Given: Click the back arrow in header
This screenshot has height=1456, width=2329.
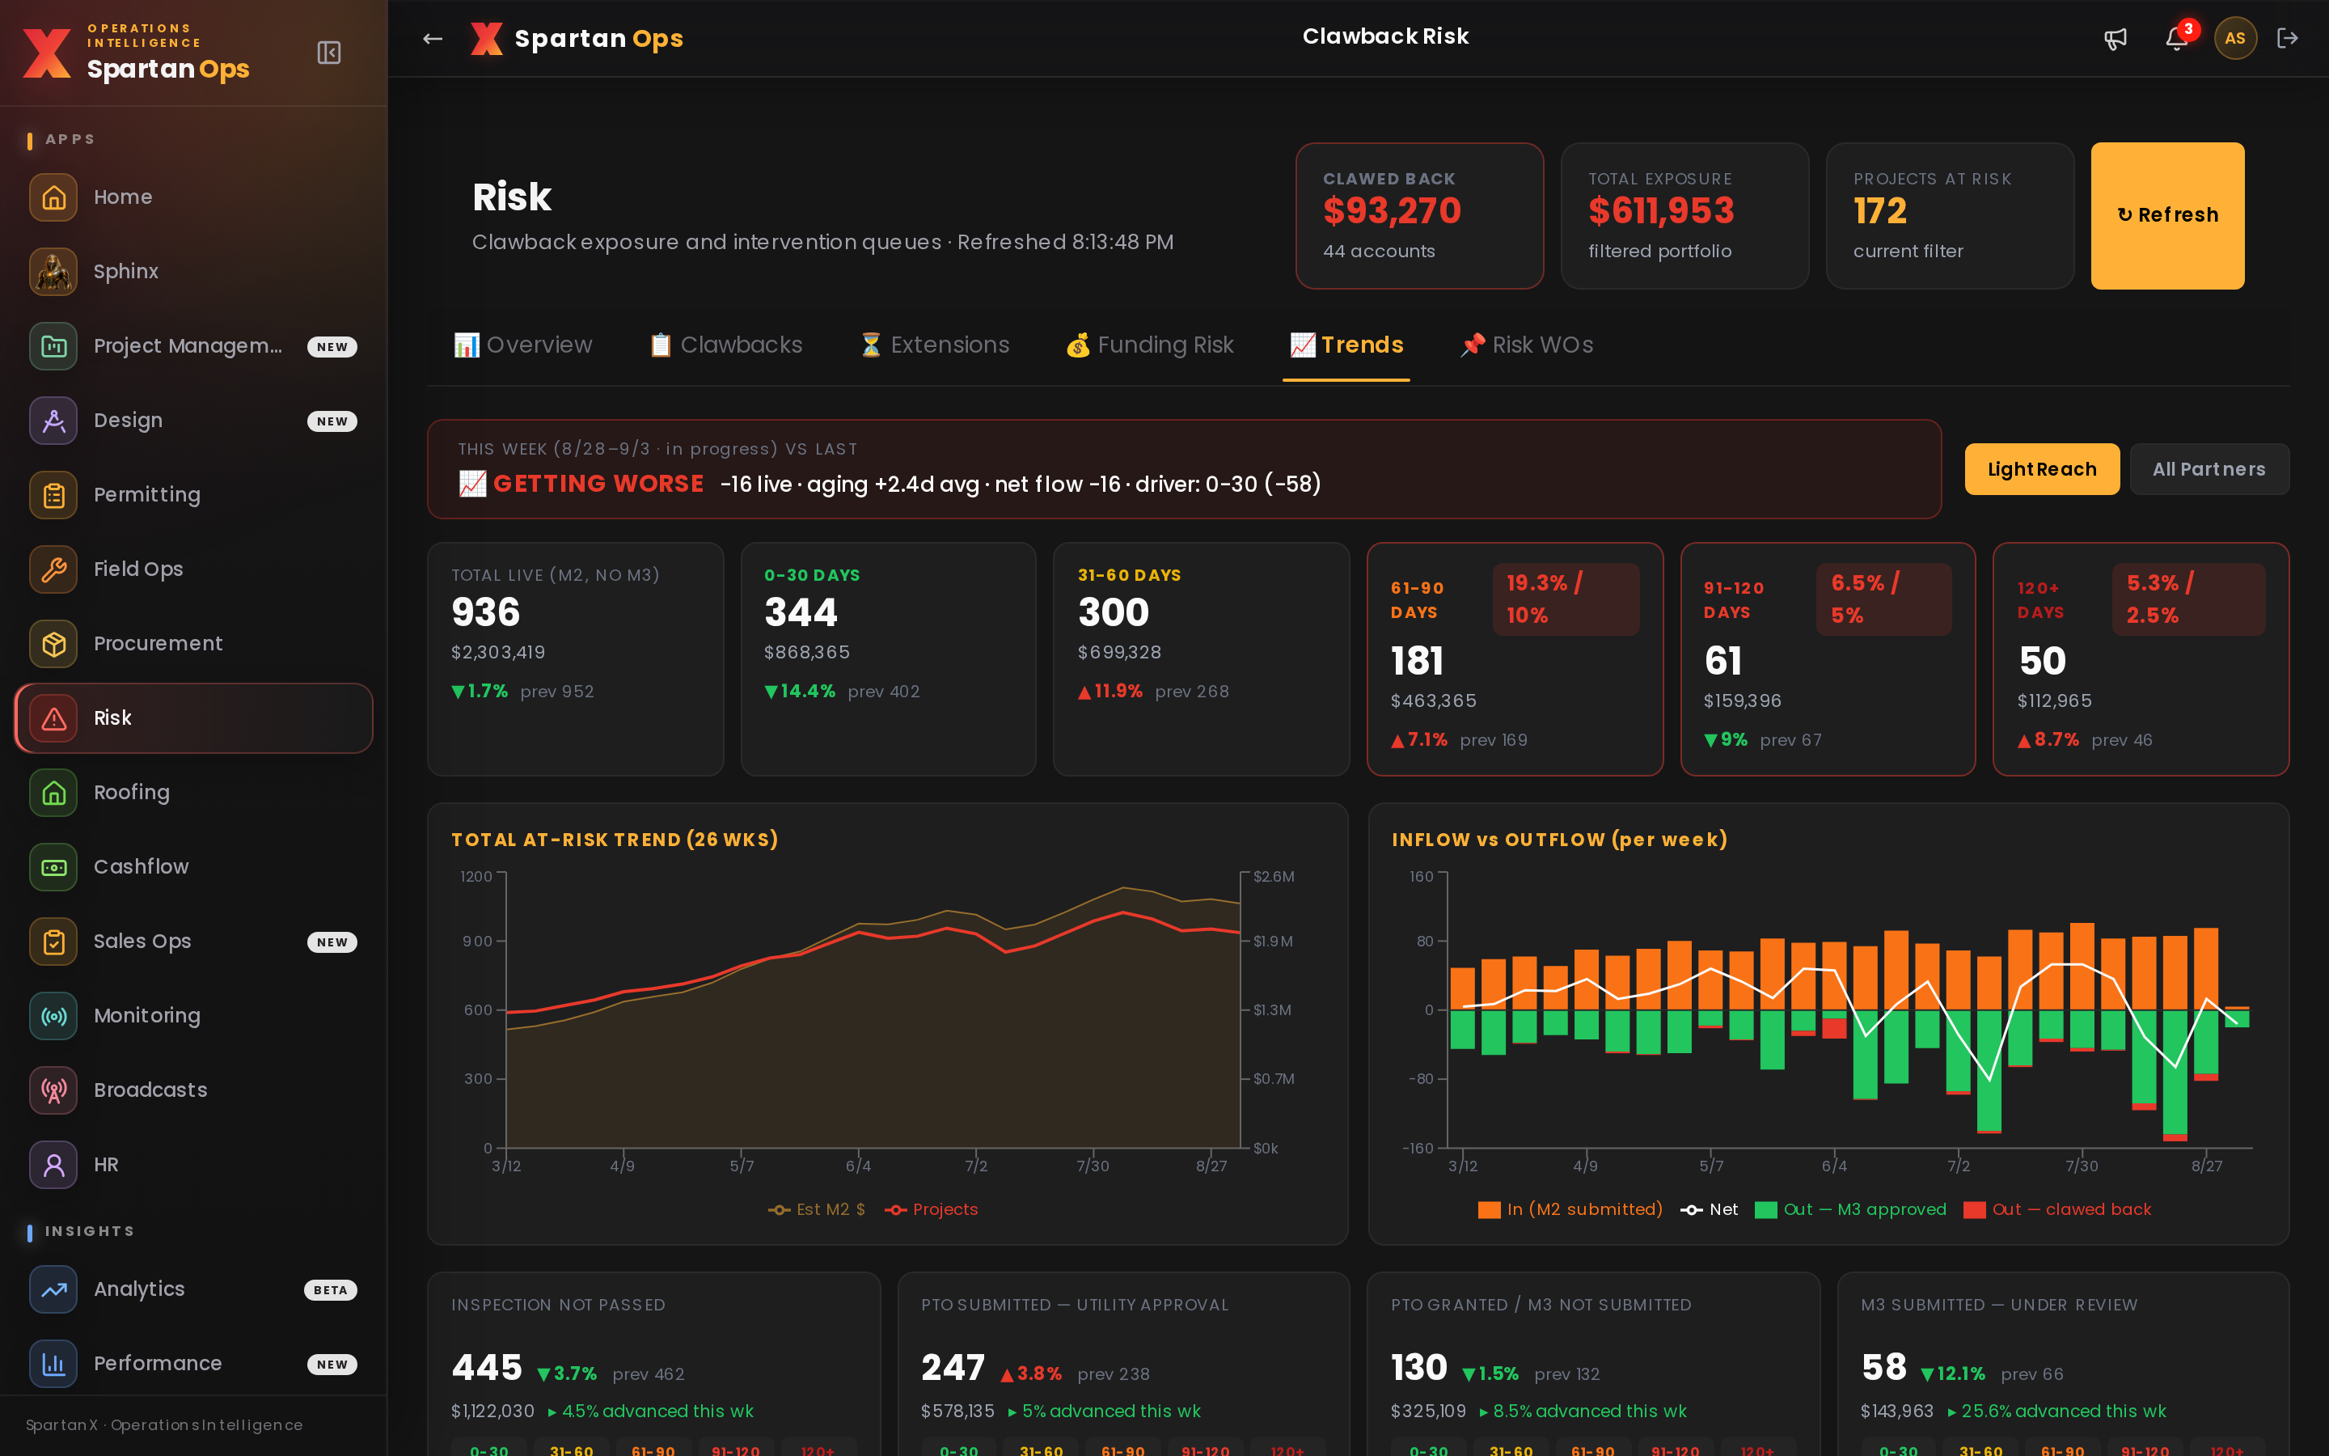Looking at the screenshot, I should [433, 39].
